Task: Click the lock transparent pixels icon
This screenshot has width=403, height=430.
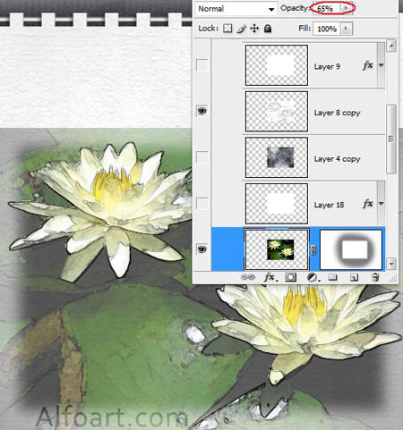Action: (x=227, y=29)
